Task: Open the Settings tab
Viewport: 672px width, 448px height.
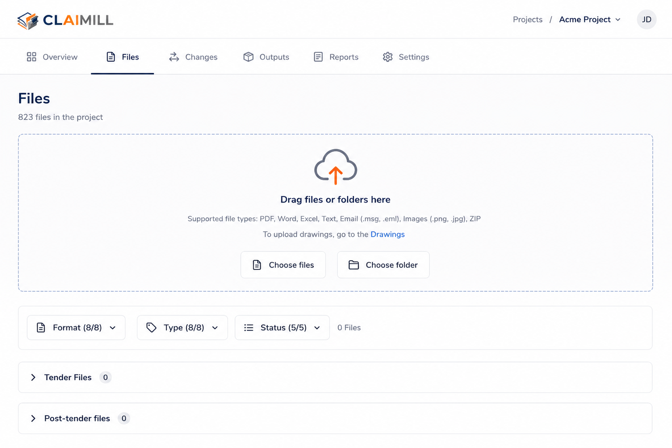Action: (x=406, y=57)
